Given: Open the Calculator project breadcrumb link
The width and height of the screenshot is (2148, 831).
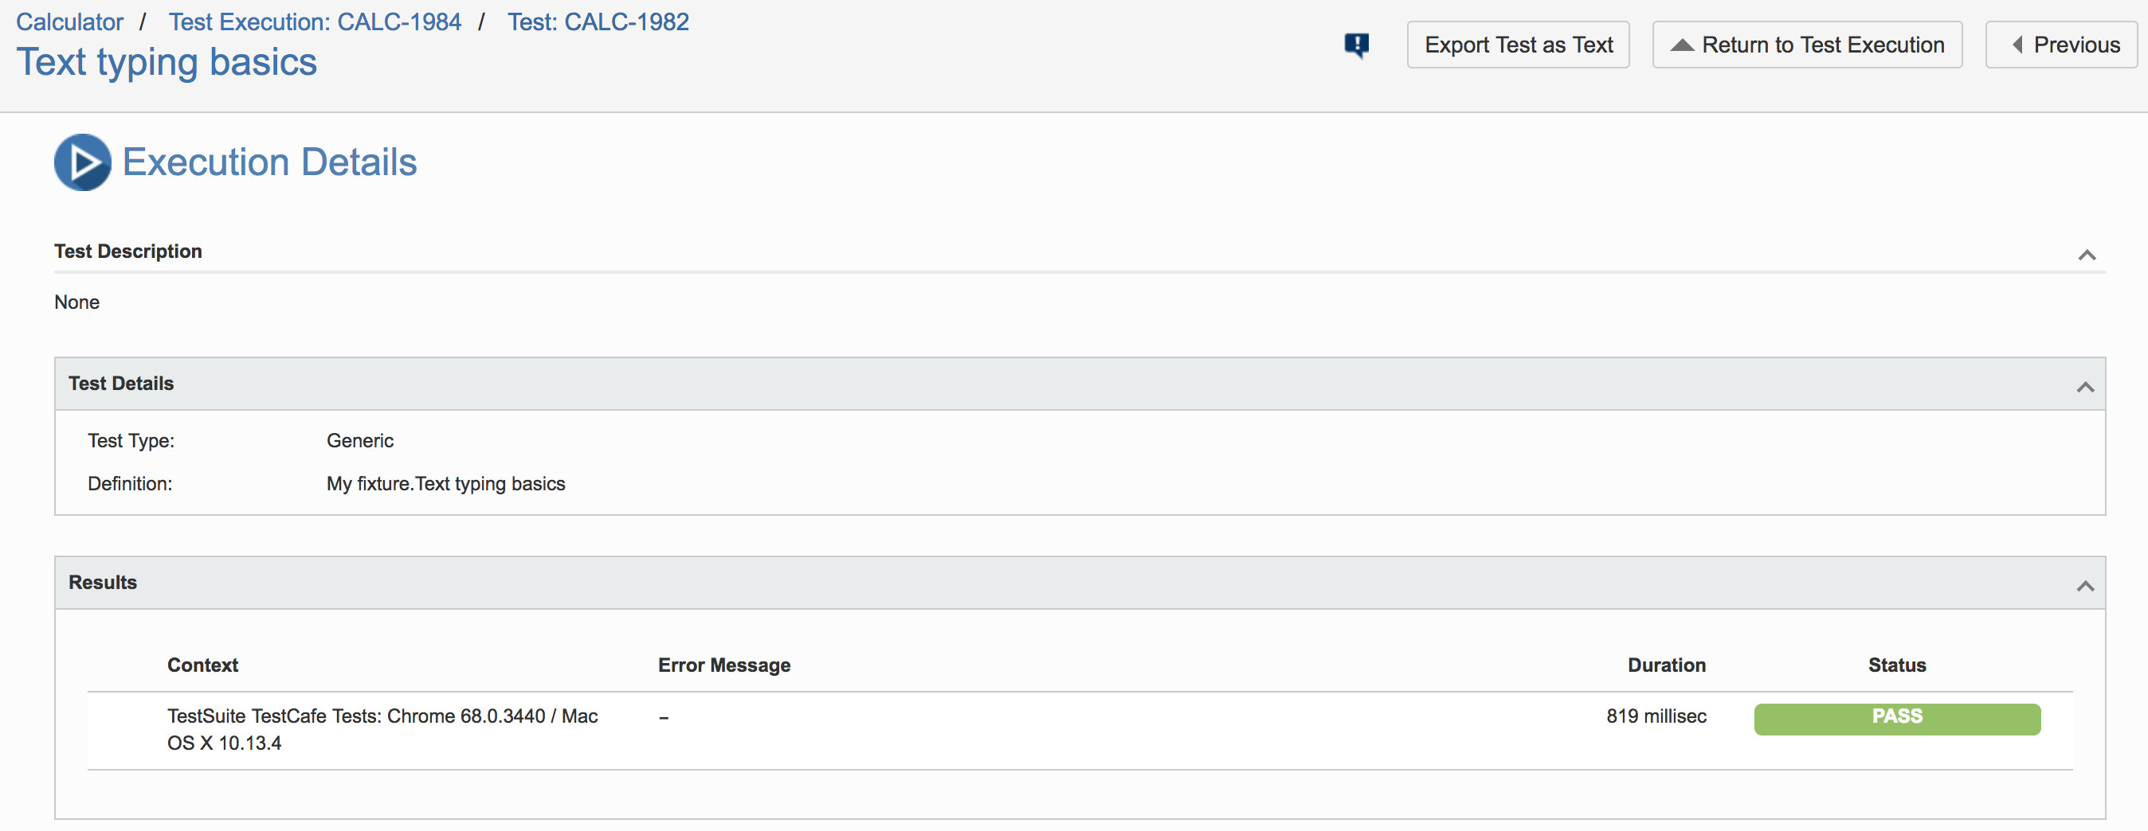Looking at the screenshot, I should (x=70, y=21).
